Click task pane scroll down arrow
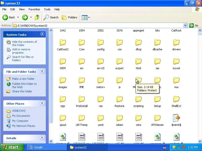 pos(51,141)
